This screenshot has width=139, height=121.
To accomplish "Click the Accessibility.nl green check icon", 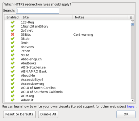I will click(13, 80).
